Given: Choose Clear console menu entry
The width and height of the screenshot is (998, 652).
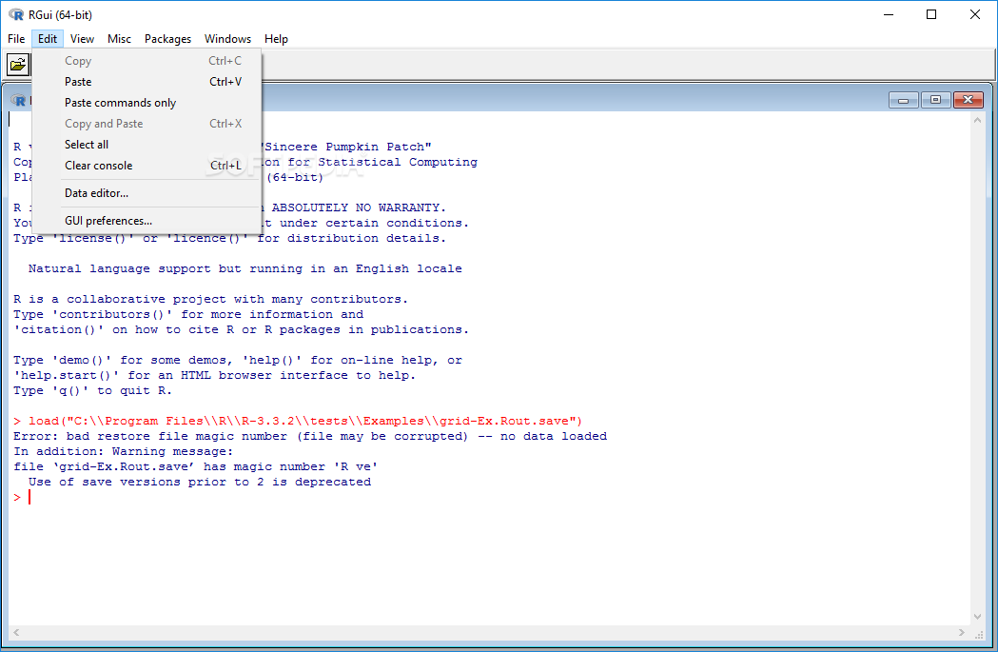Looking at the screenshot, I should click(147, 166).
